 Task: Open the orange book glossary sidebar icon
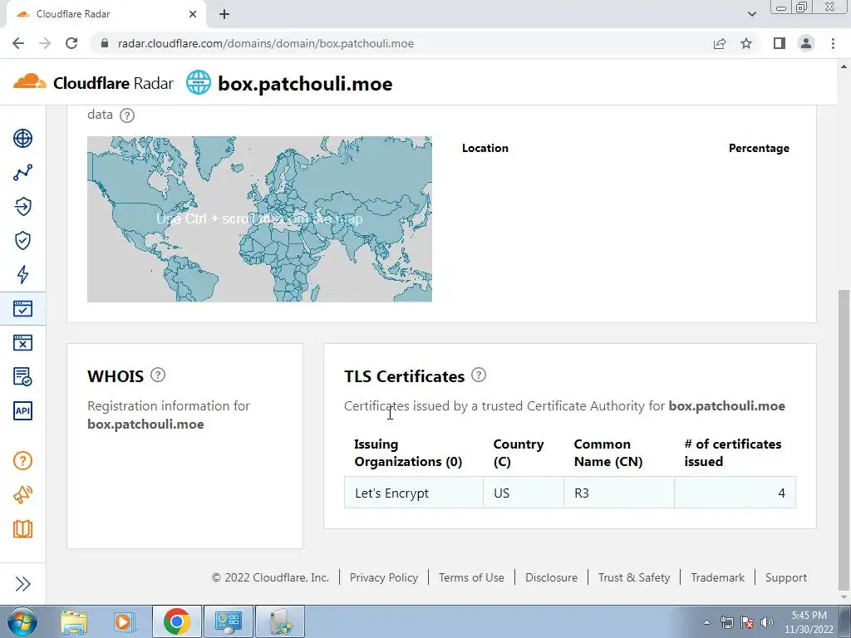22,529
